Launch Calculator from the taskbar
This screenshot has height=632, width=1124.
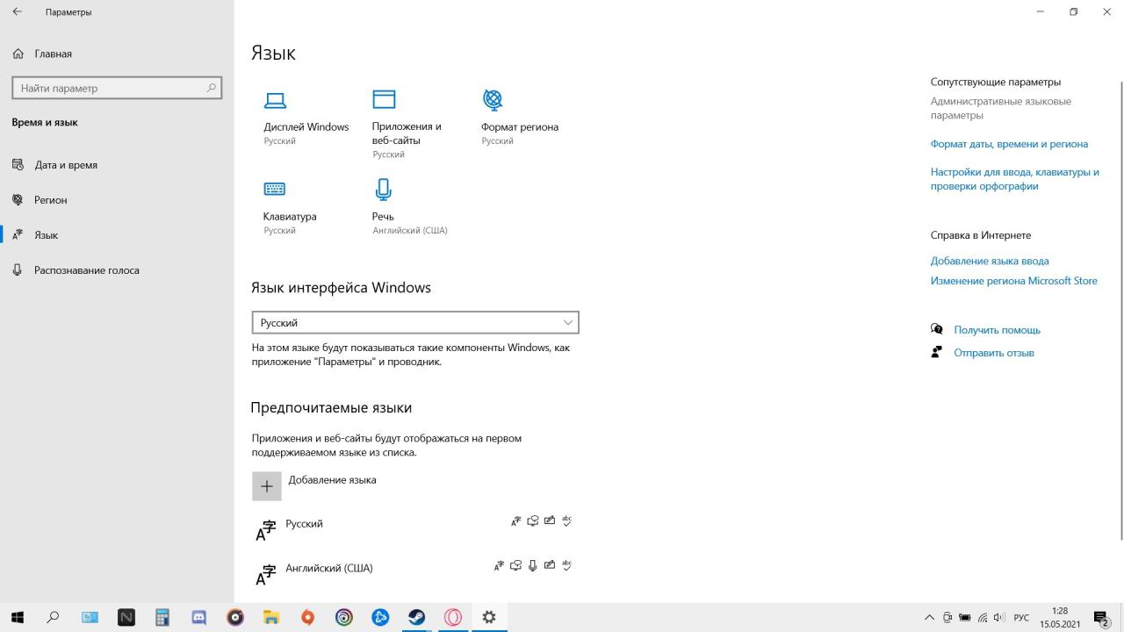click(162, 617)
